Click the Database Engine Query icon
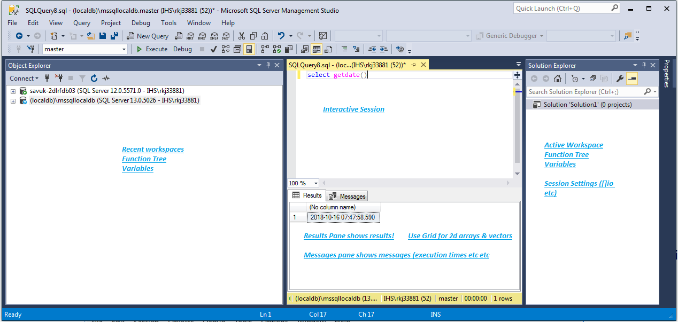Viewport: 678px width, 322px height. pyautogui.click(x=180, y=36)
